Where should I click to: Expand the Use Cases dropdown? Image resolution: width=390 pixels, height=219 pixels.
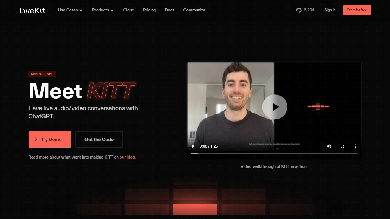click(x=68, y=10)
